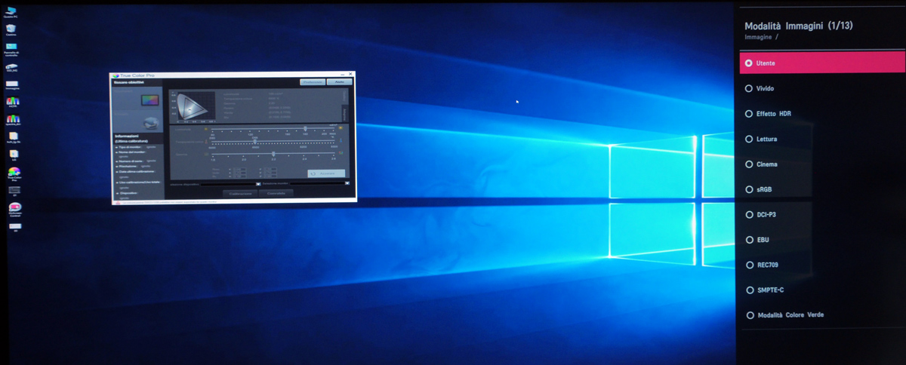
Task: Click the Convalida button
Action: [x=276, y=194]
